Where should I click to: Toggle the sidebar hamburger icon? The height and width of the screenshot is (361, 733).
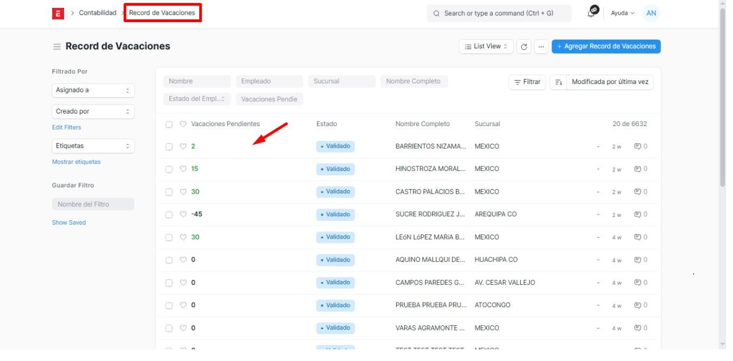[x=57, y=47]
